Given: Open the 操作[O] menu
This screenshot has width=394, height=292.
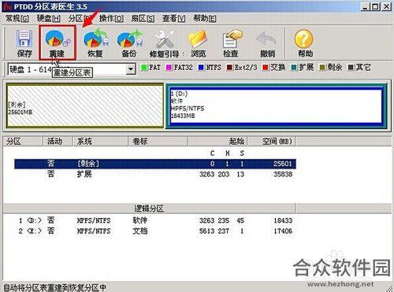Looking at the screenshot, I should (x=111, y=18).
